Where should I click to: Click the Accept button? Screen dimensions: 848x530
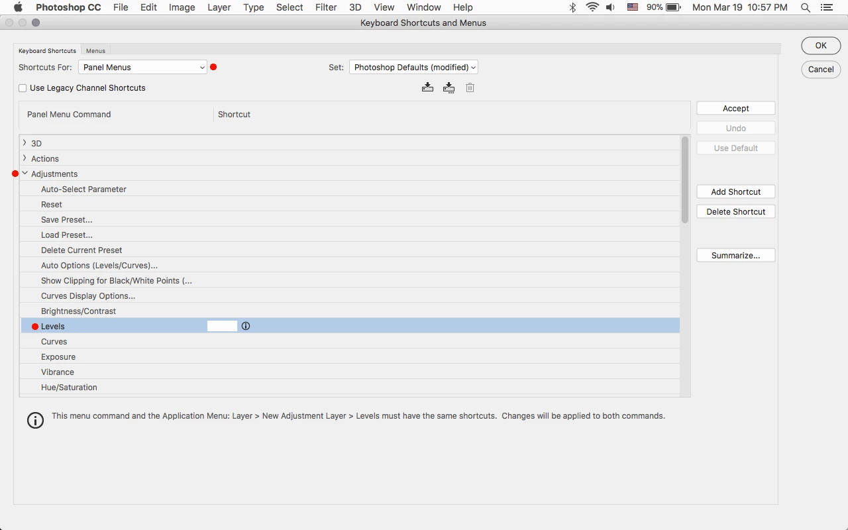pyautogui.click(x=736, y=108)
